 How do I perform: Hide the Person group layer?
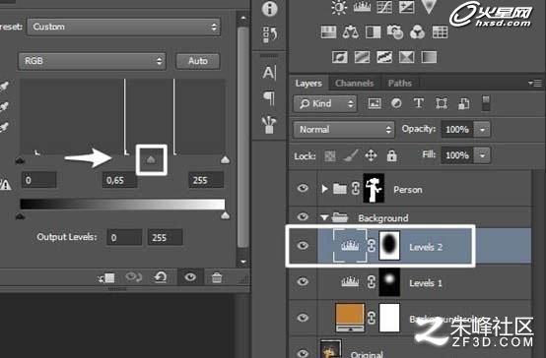click(x=303, y=189)
